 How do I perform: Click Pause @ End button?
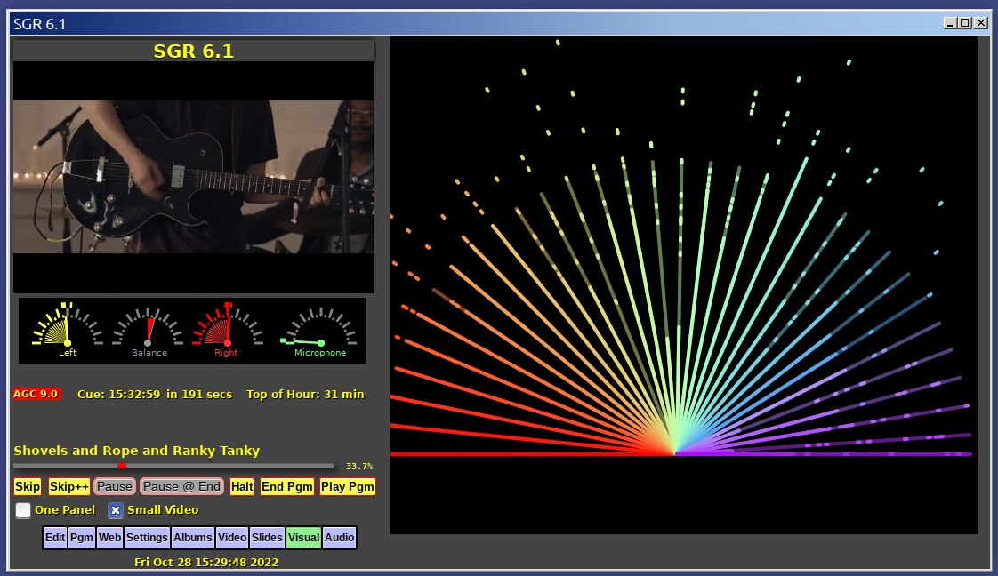[182, 486]
